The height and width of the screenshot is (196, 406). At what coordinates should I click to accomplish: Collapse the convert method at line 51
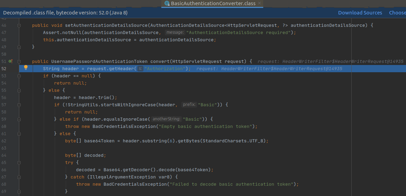[x=19, y=62]
